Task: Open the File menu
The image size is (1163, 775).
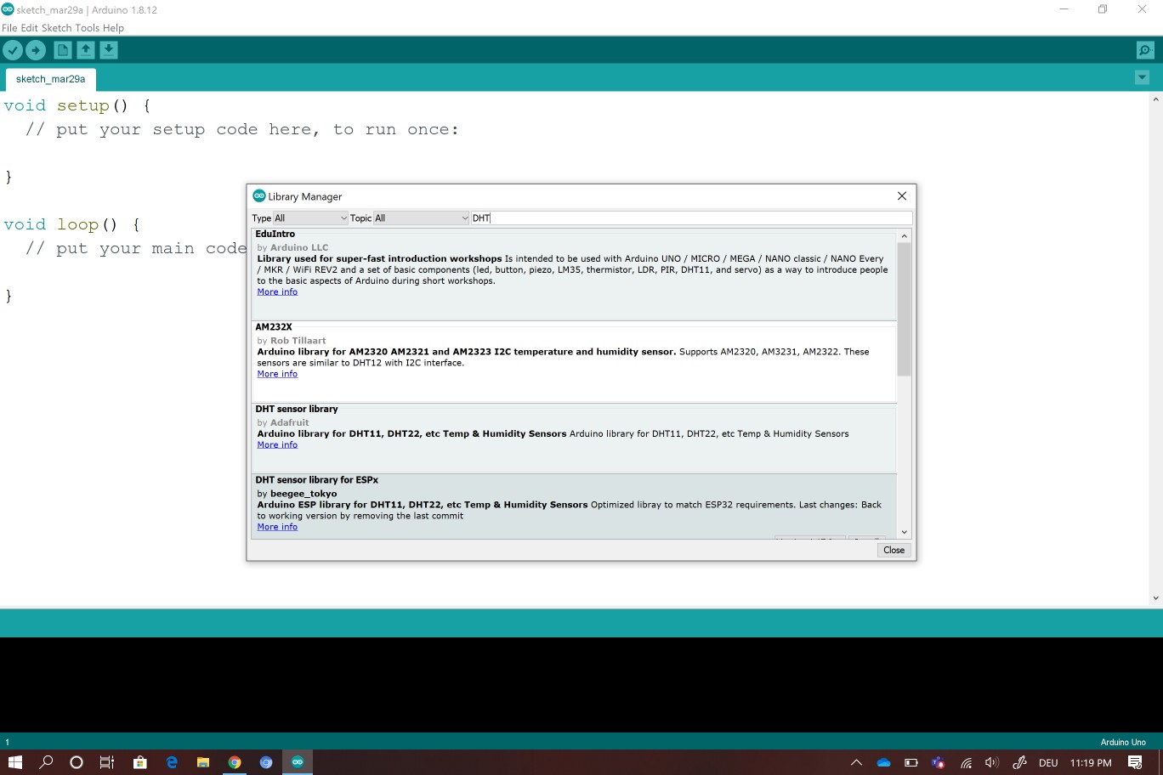Action: (x=9, y=28)
